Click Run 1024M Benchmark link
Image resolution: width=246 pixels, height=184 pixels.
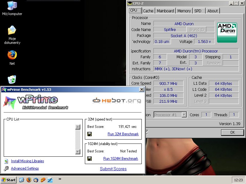(121, 159)
